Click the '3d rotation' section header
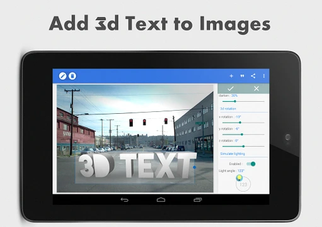Image resolution: width=322 pixels, height=227 pixels. pyautogui.click(x=228, y=109)
